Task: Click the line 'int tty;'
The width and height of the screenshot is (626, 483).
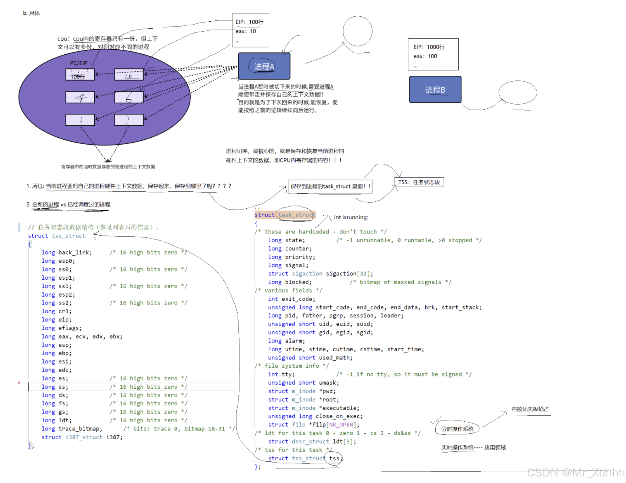Action: 281,374
